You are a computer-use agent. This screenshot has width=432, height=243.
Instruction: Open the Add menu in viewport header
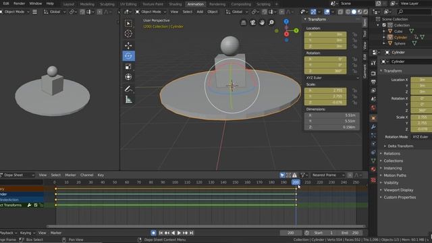pos(200,12)
